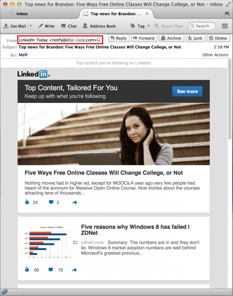Click the email subject line text
Image resolution: width=233 pixels, height=296 pixels.
[100, 47]
